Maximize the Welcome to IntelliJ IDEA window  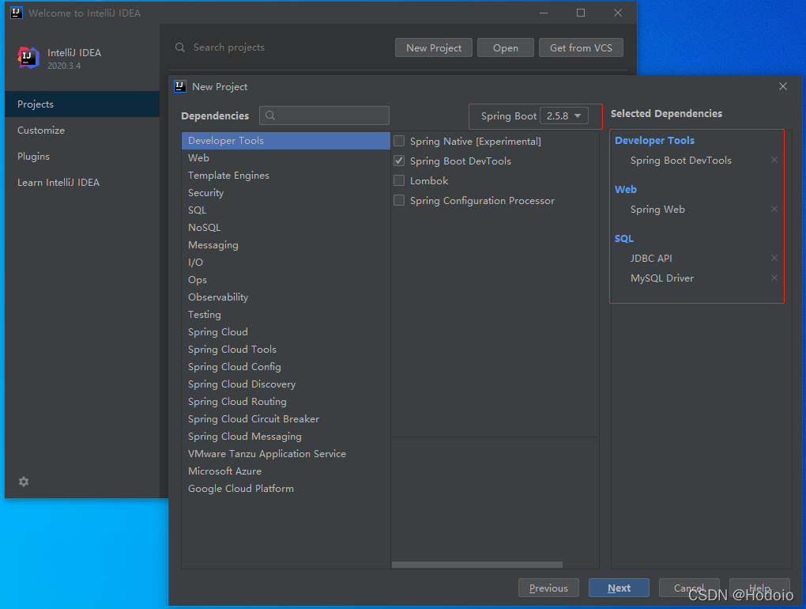coord(581,13)
